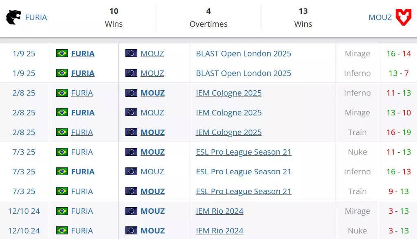Click the 1/9 25 date in Inferno row

click(x=24, y=73)
